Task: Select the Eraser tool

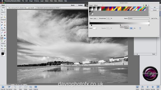Action: pyautogui.click(x=5, y=32)
